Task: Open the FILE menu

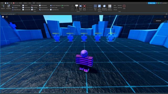Action: coord(2,3)
